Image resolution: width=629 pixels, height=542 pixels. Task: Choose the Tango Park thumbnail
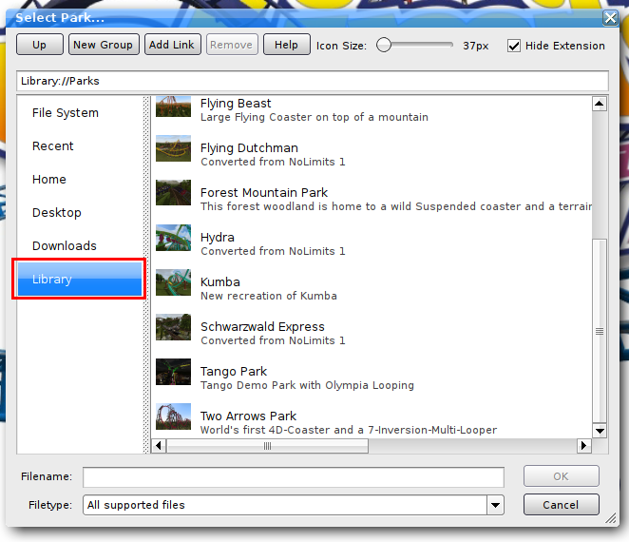click(x=173, y=372)
